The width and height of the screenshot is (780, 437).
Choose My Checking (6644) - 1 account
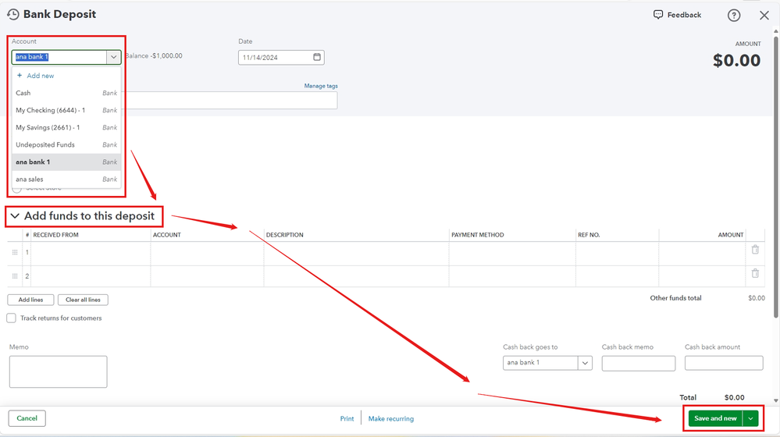[66, 110]
